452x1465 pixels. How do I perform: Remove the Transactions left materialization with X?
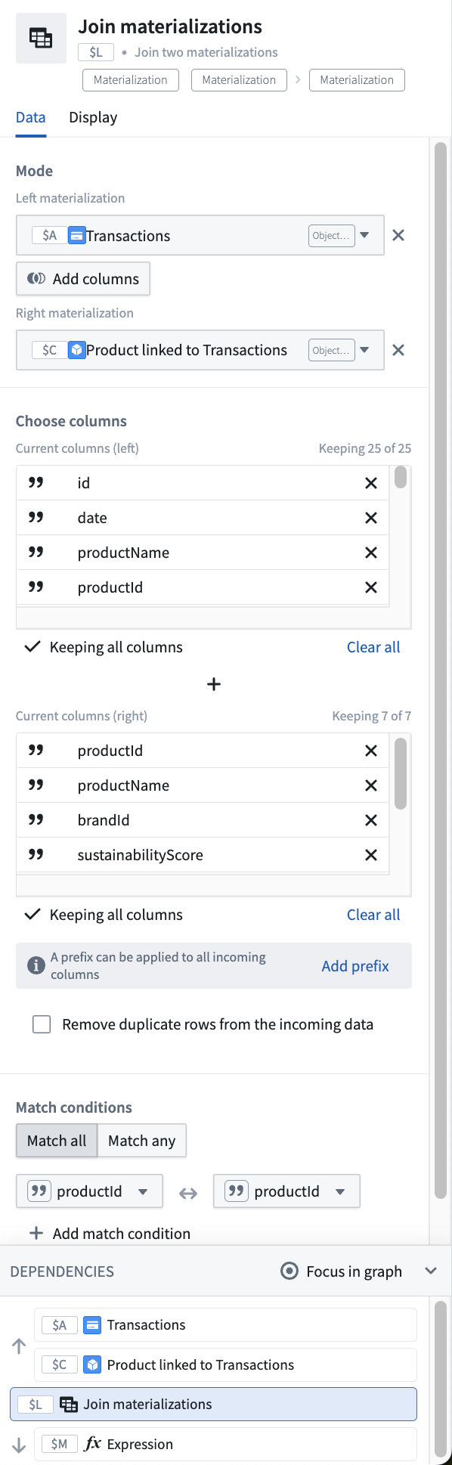pos(398,235)
